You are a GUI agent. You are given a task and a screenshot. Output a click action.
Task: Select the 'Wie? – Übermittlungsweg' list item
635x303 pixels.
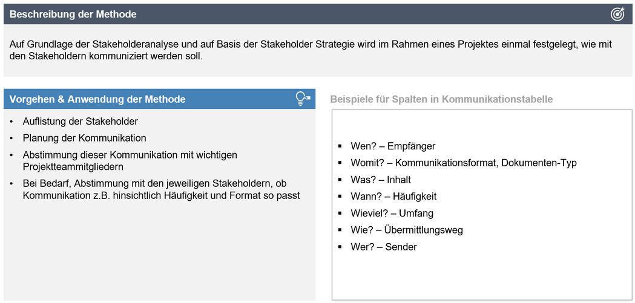407,230
